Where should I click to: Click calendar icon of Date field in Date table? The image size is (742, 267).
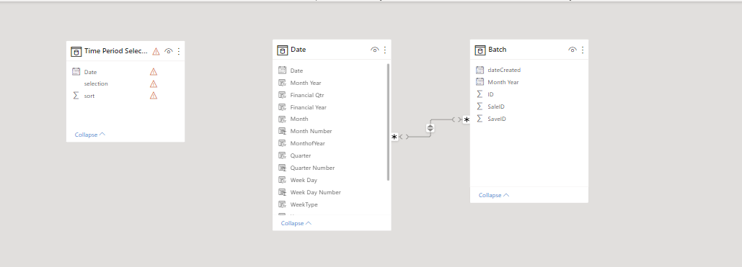[283, 71]
